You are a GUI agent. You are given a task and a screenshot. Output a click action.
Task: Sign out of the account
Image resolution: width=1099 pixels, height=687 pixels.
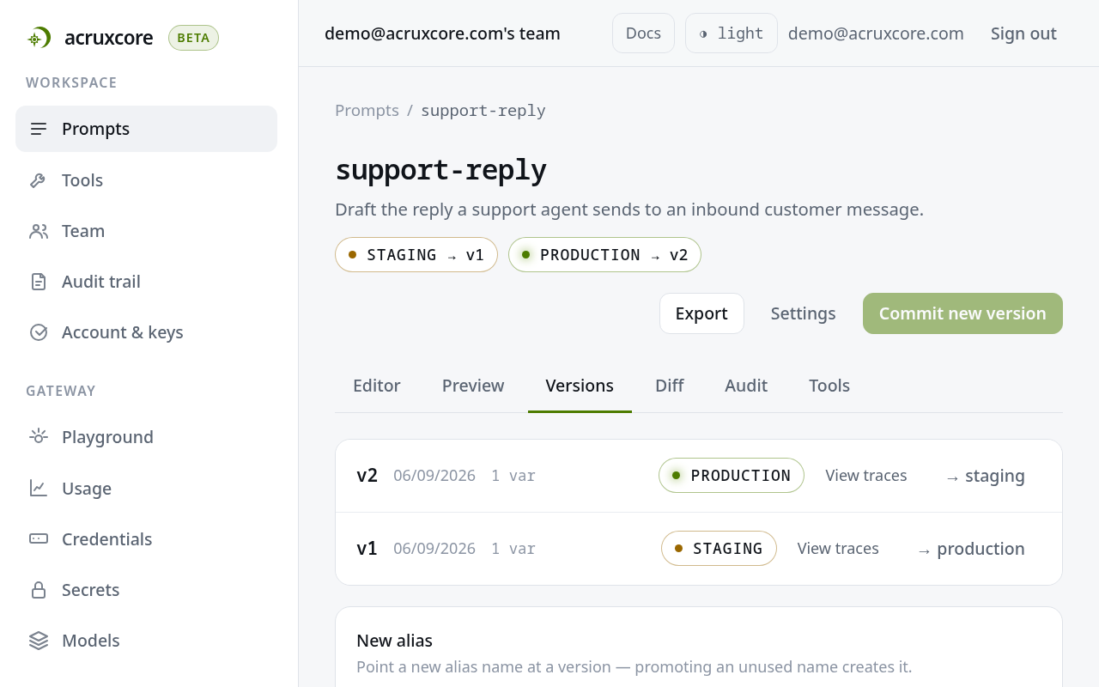1023,33
